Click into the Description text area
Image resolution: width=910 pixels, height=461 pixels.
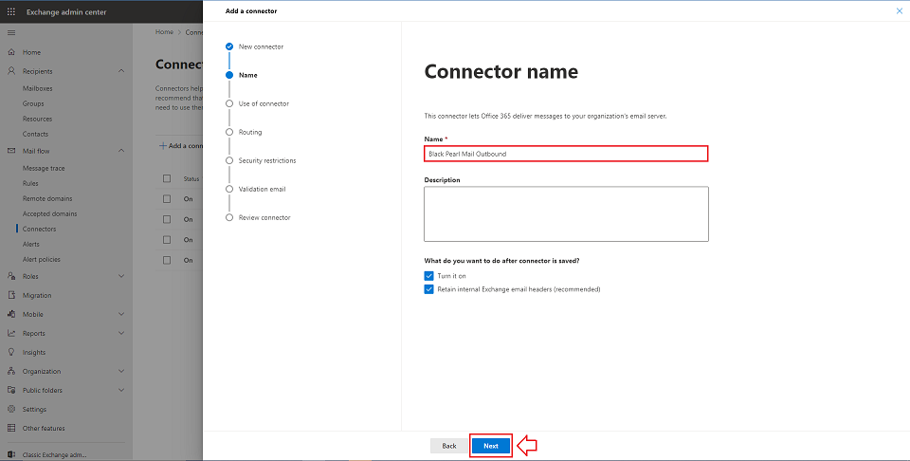(x=566, y=213)
